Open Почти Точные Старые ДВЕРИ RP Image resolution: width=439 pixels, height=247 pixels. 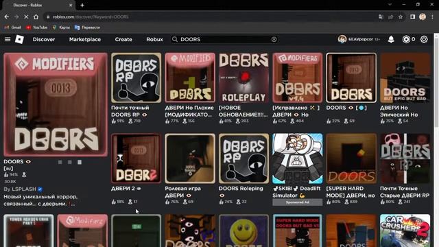click(405, 158)
